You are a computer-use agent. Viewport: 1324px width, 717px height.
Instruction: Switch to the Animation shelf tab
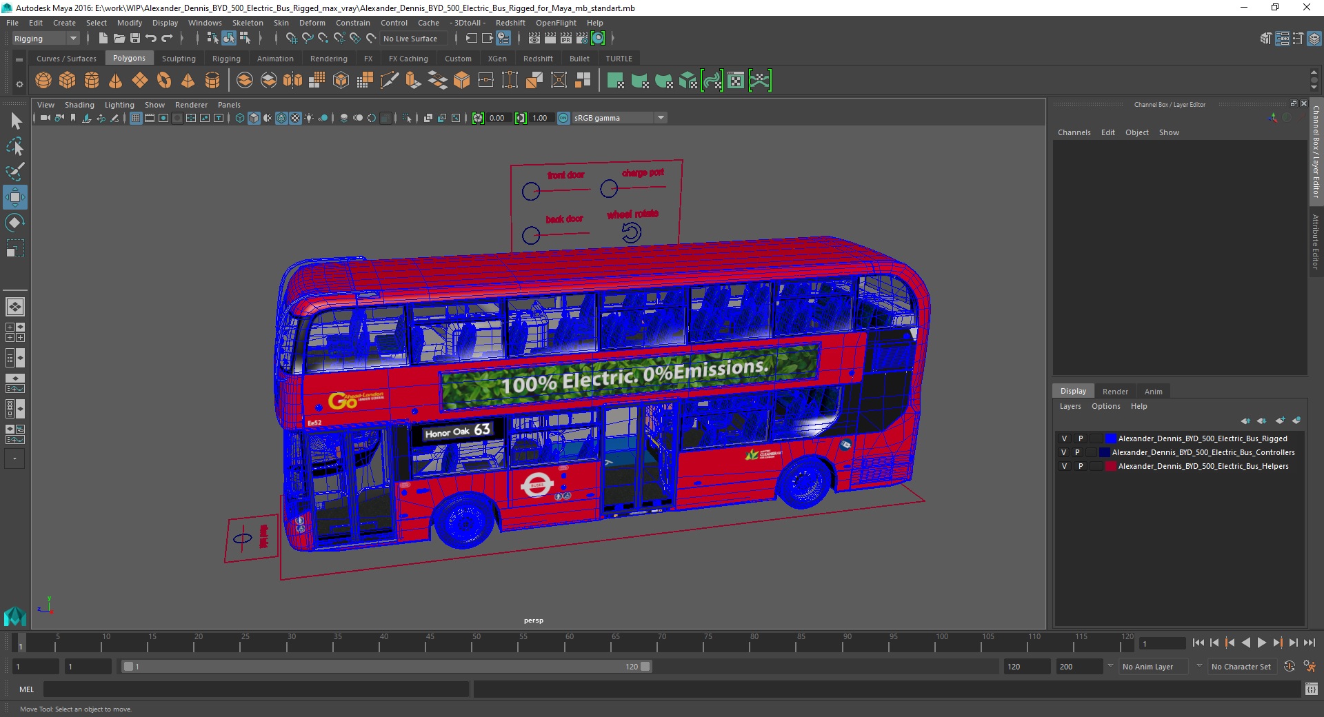275,59
